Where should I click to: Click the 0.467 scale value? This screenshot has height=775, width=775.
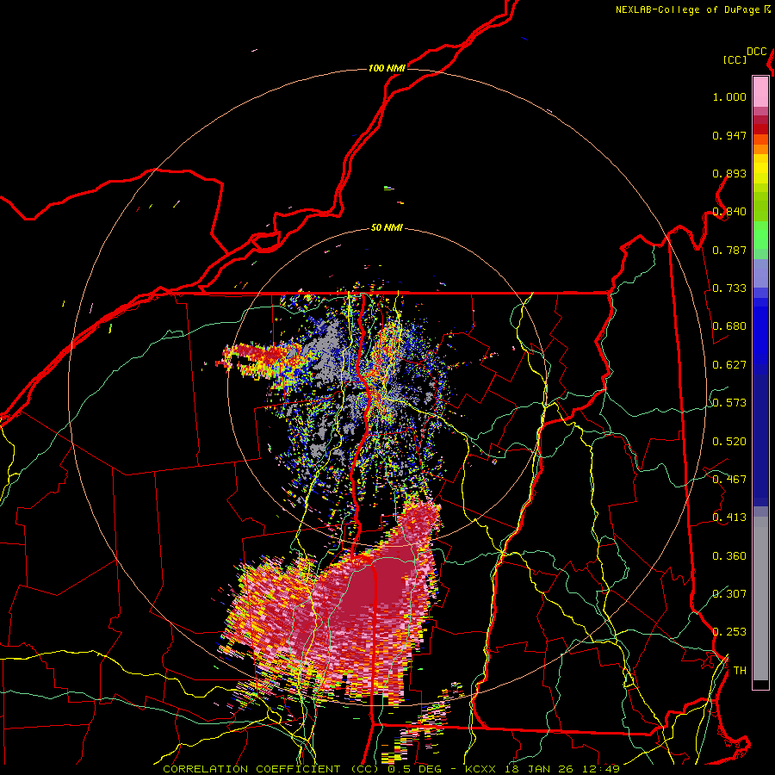tap(729, 480)
